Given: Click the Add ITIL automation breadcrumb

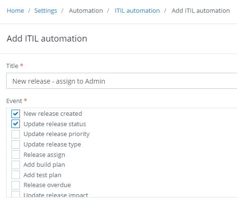Looking at the screenshot, I should [201, 11].
